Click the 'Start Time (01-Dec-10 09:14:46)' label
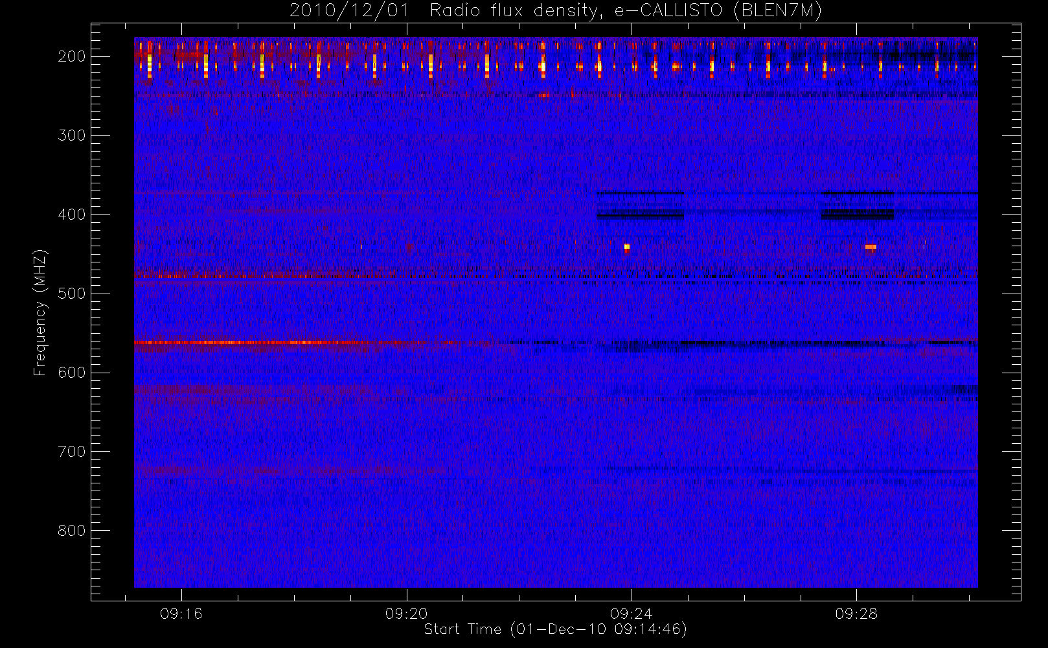The height and width of the screenshot is (648, 1048). pos(555,629)
